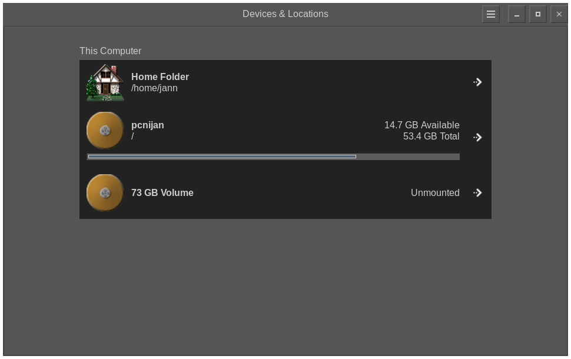Click the 73 GB Volume disk icon
Screen dimensions: 571x359
coord(105,192)
